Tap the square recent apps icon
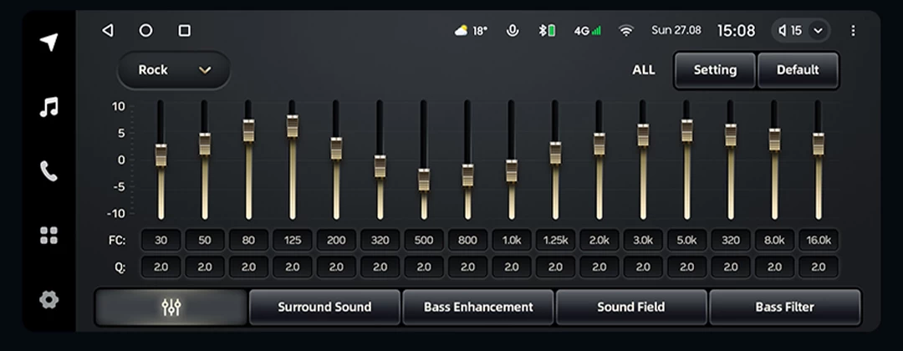Viewport: 903px width, 351px height. (x=185, y=31)
